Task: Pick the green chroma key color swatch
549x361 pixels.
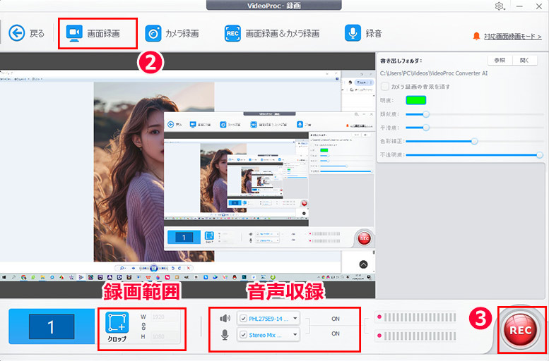Action: [x=416, y=99]
